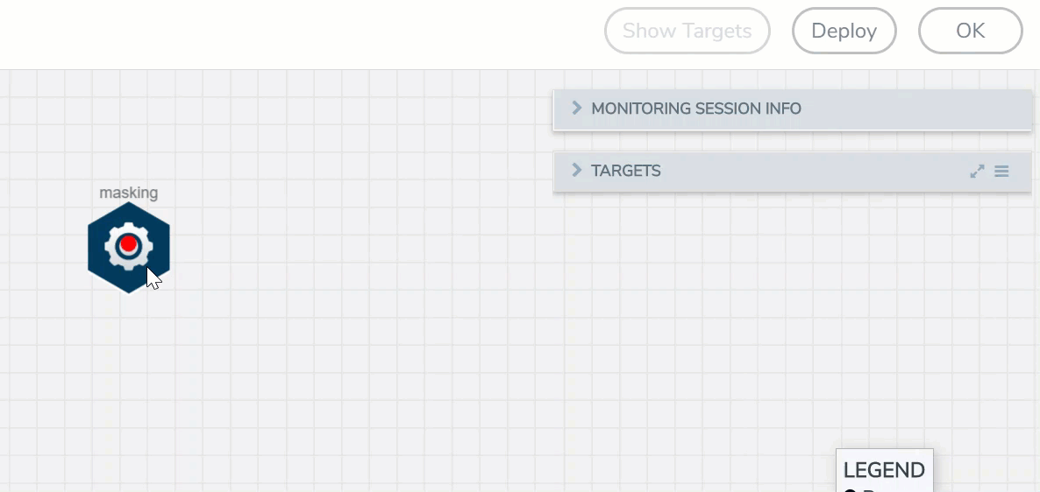The height and width of the screenshot is (492, 1040).
Task: Click empty white toolbar area left of Show Targets
Action: click(307, 33)
